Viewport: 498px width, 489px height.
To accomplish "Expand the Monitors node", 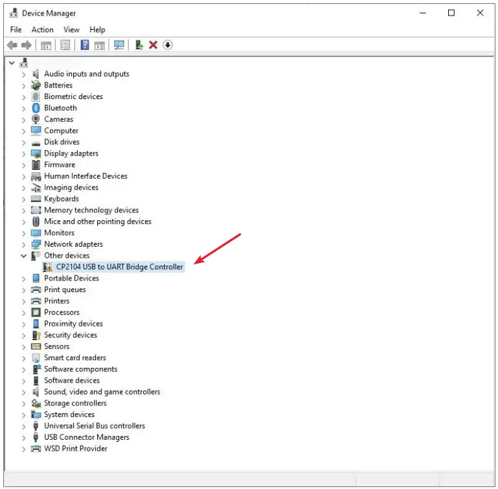I will pyautogui.click(x=23, y=234).
